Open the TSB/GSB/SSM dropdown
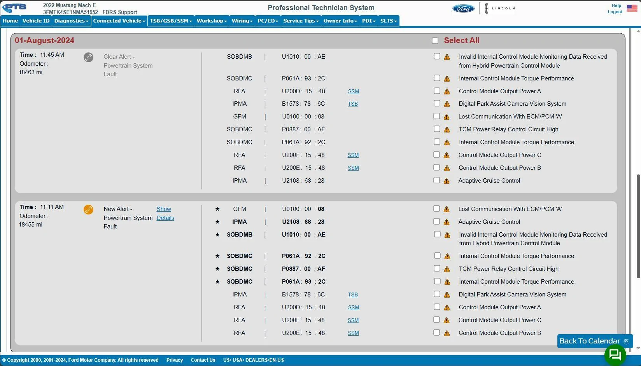The height and width of the screenshot is (366, 641). [171, 21]
